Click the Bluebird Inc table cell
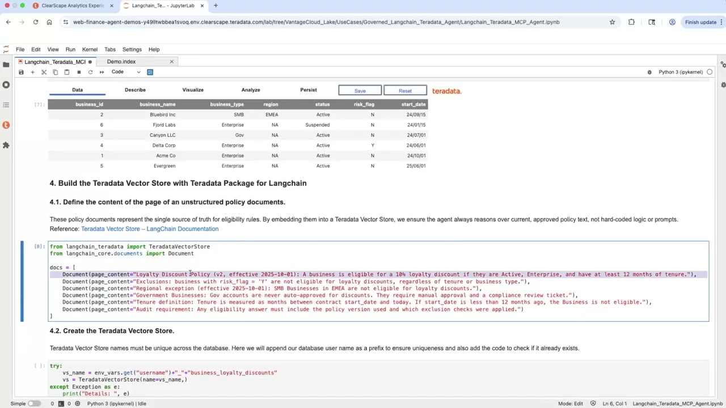This screenshot has height=408, width=726. pyautogui.click(x=163, y=114)
